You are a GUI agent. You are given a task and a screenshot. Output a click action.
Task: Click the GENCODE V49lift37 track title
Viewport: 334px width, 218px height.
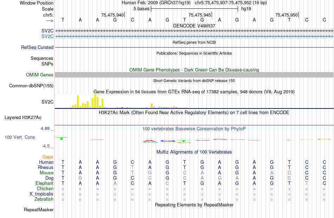tap(194, 26)
